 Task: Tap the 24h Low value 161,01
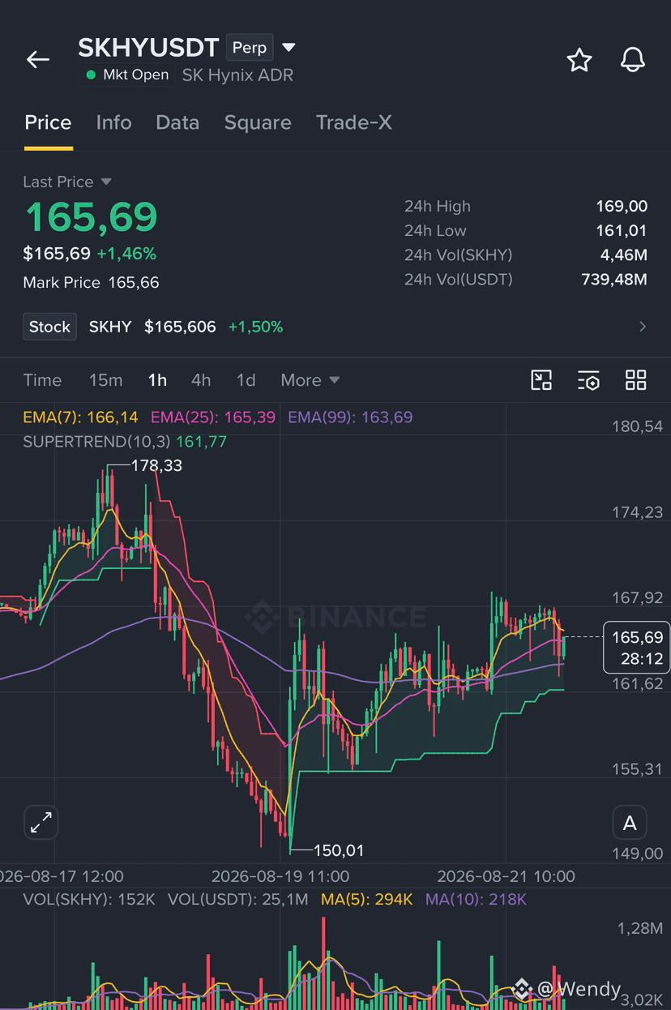622,230
